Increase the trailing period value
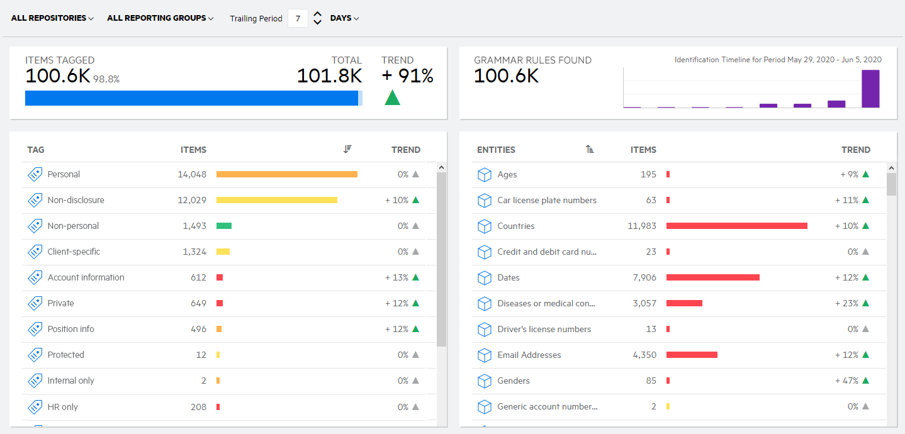905x434 pixels. 318,14
